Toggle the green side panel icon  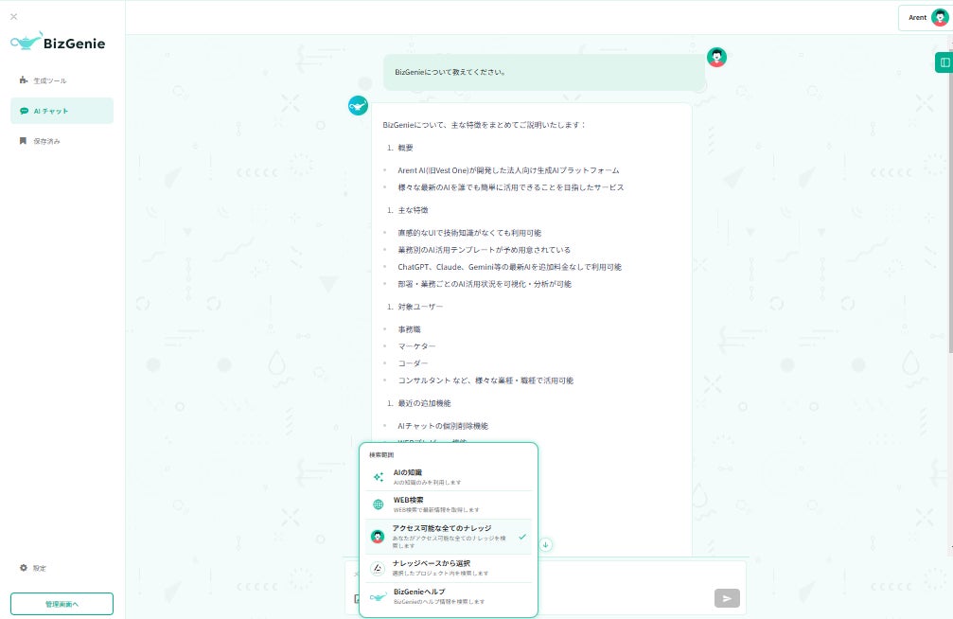coord(944,62)
